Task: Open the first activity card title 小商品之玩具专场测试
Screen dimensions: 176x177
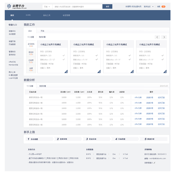Action: coord(51,44)
